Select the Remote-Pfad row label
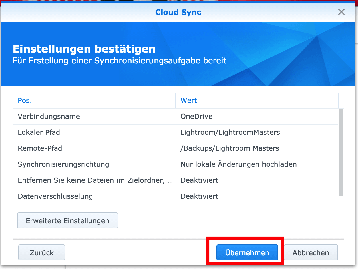The height and width of the screenshot is (269, 358). click(40, 148)
